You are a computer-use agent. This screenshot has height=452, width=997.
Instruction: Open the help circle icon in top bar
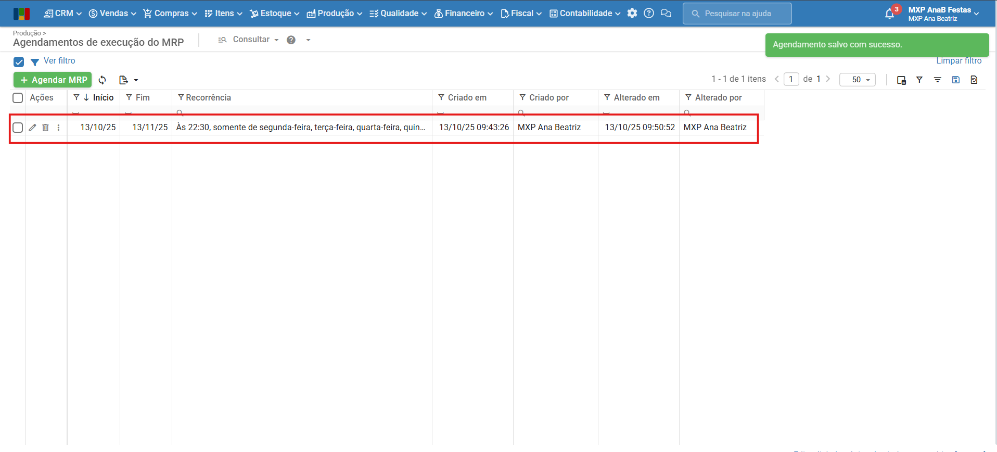649,14
